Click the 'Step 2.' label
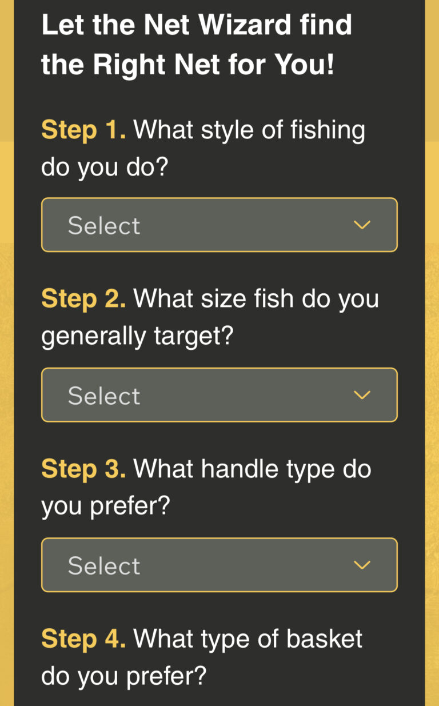Screen dimensions: 439x706 coord(83,299)
